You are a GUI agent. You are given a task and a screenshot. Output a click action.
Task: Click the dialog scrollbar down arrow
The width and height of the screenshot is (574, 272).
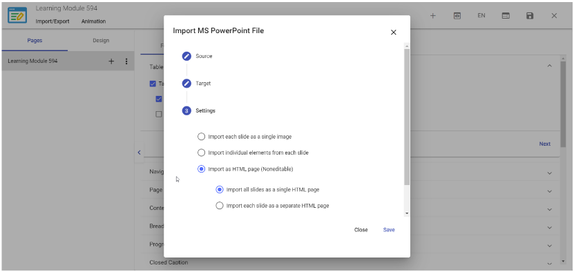tap(407, 213)
